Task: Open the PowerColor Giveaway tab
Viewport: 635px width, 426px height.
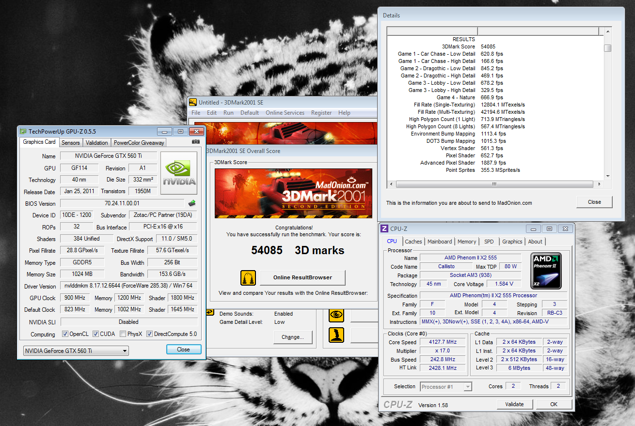Action: [x=139, y=143]
